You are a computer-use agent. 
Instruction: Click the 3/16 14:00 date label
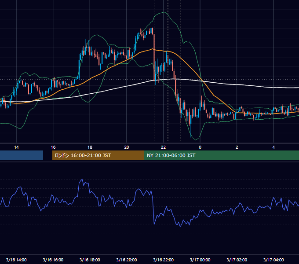(16, 260)
